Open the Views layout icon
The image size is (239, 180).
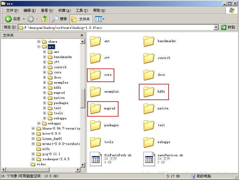(x=98, y=19)
